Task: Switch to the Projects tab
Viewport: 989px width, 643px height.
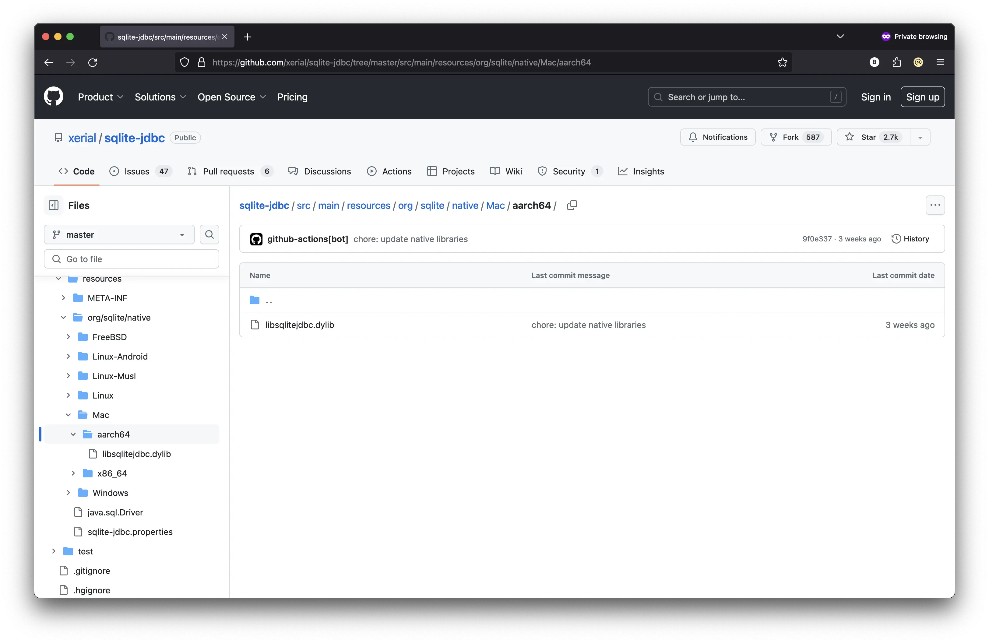Action: pos(451,171)
